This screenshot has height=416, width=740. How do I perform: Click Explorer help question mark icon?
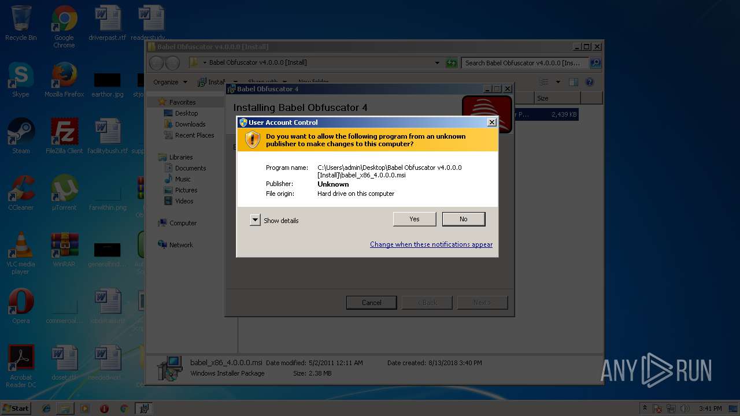590,82
